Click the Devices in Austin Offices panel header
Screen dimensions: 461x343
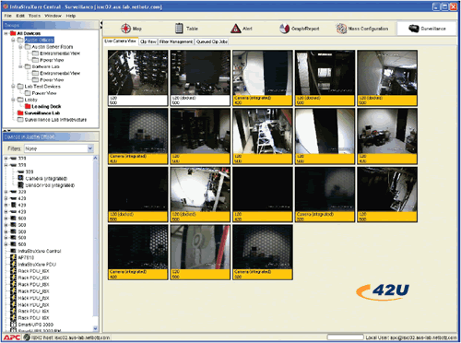[x=51, y=136]
